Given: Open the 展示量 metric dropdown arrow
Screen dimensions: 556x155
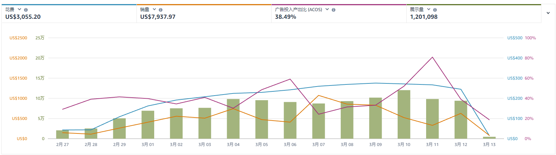Looking at the screenshot, I should [429, 9].
